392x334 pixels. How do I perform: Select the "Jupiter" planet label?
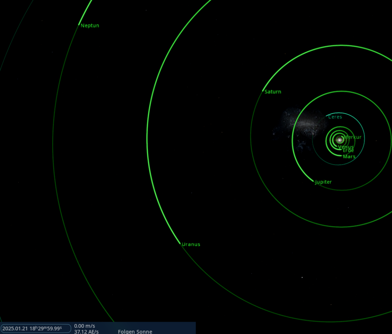[x=323, y=182]
